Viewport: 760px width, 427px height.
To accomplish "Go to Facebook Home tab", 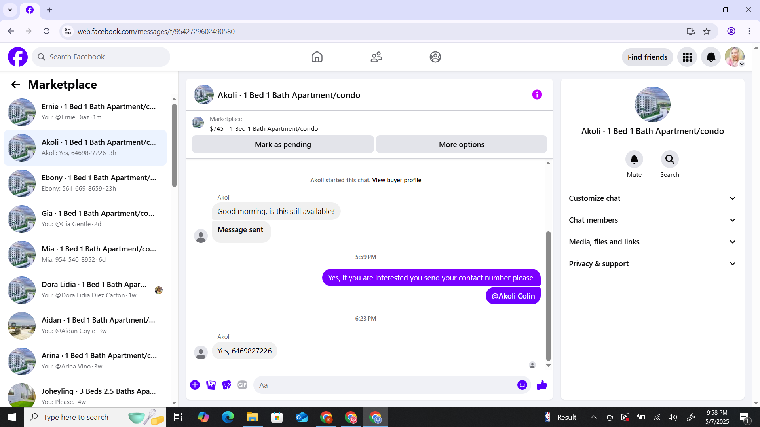I will [x=317, y=57].
